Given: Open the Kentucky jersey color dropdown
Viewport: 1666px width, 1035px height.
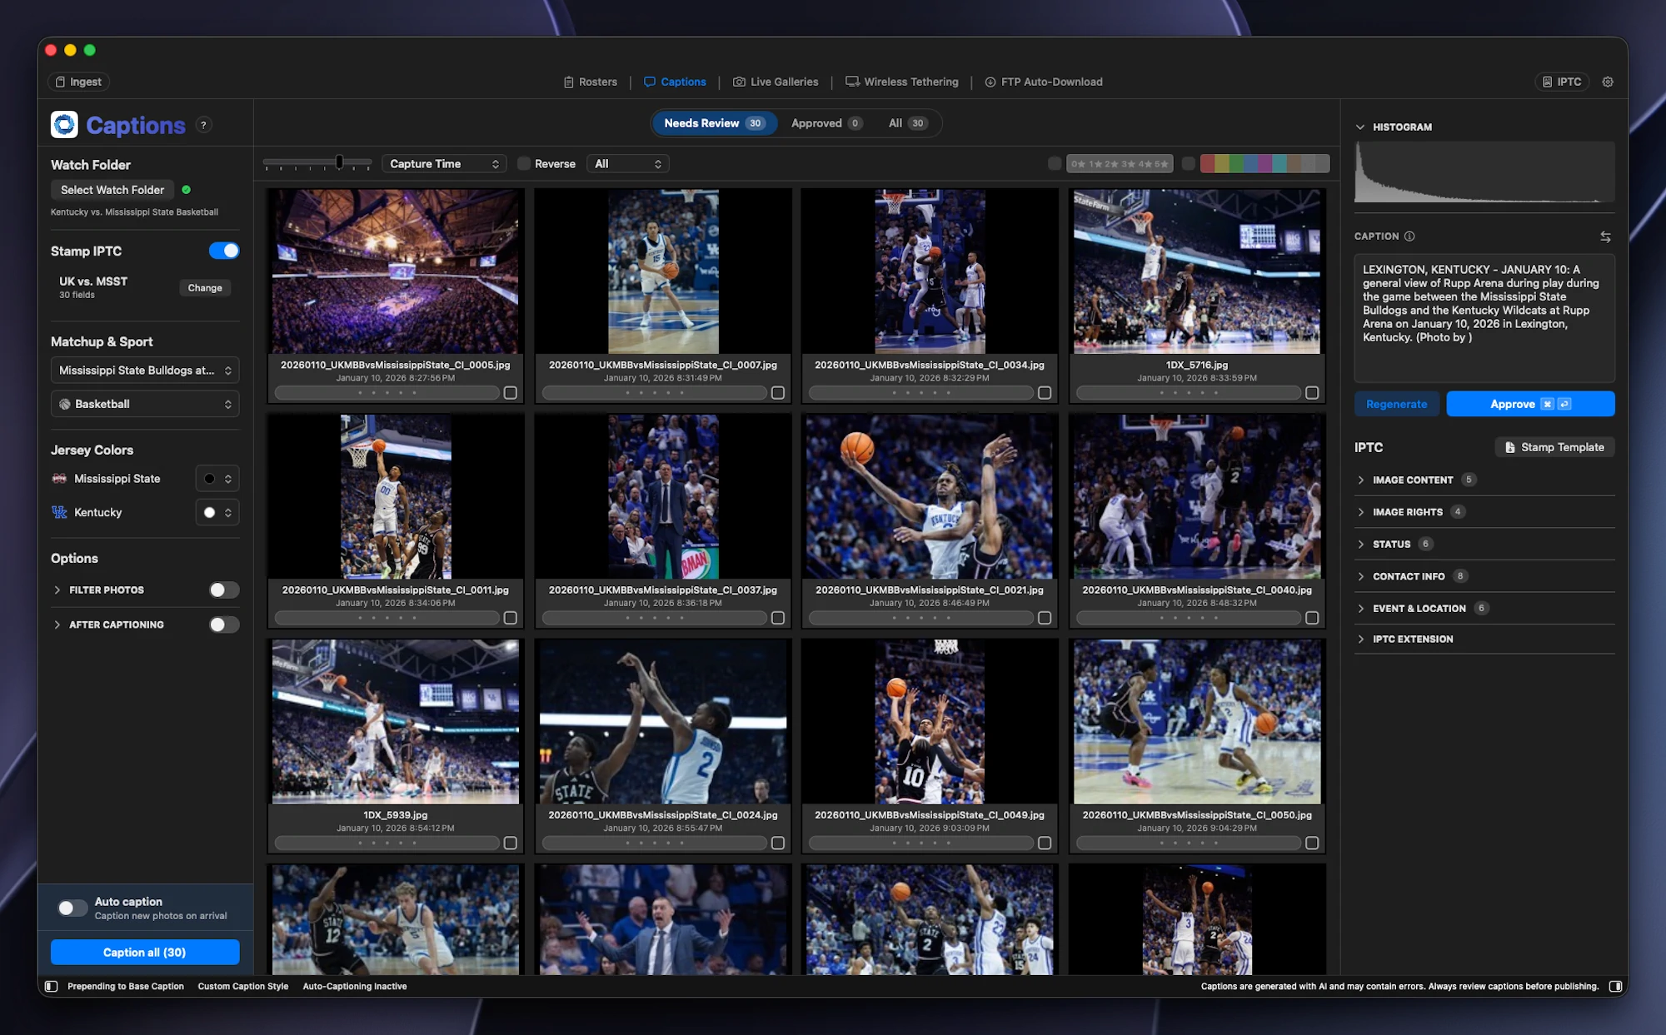Looking at the screenshot, I should click(217, 512).
